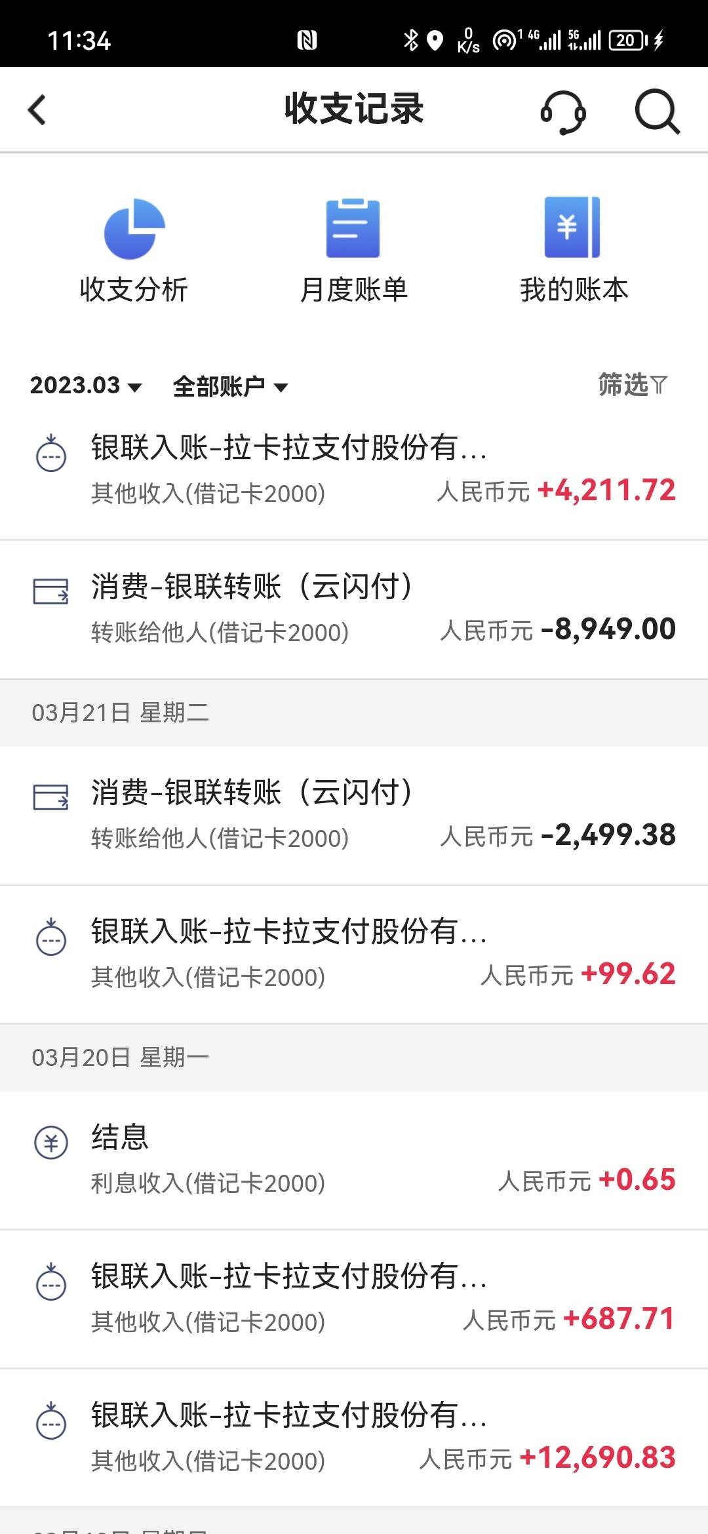Tap the 03月20日 星期一 date header
Viewport: 708px width, 1534px height.
pyautogui.click(x=354, y=1057)
